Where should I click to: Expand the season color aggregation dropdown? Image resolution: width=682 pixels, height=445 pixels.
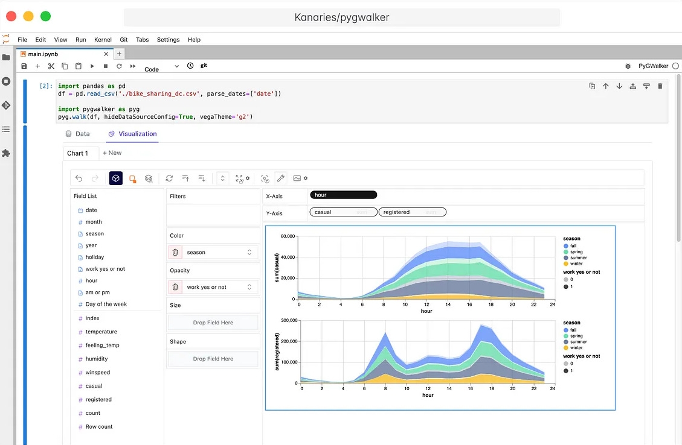[x=249, y=252]
